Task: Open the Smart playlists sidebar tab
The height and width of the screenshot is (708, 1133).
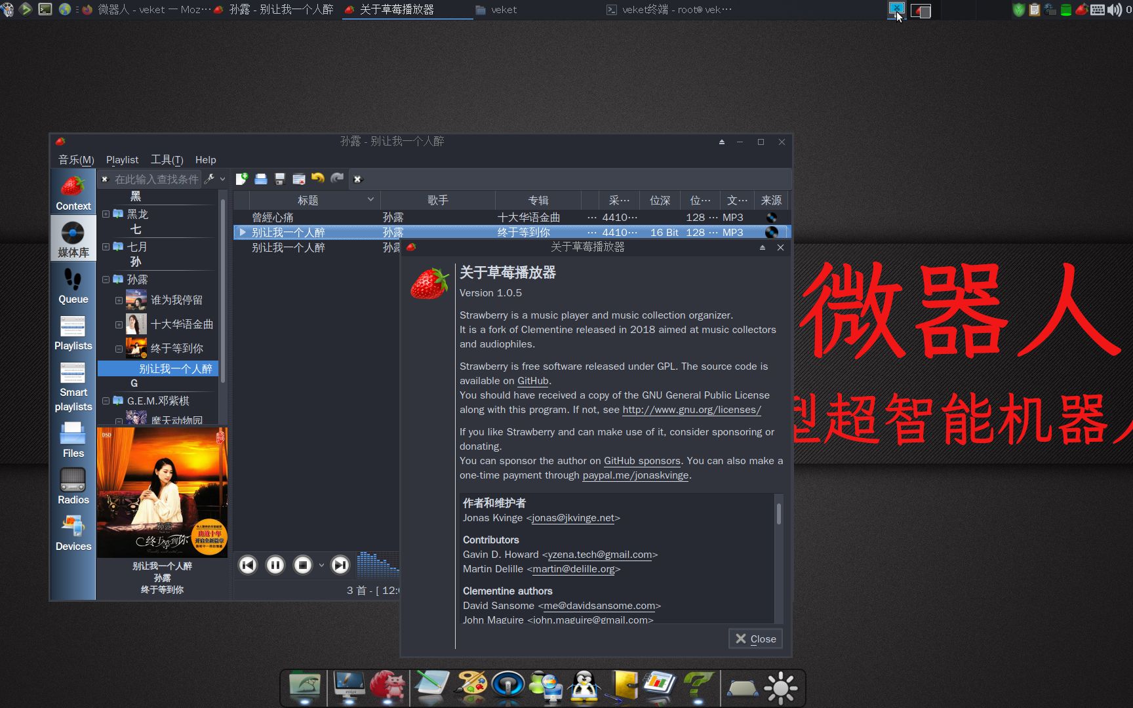Action: (73, 387)
